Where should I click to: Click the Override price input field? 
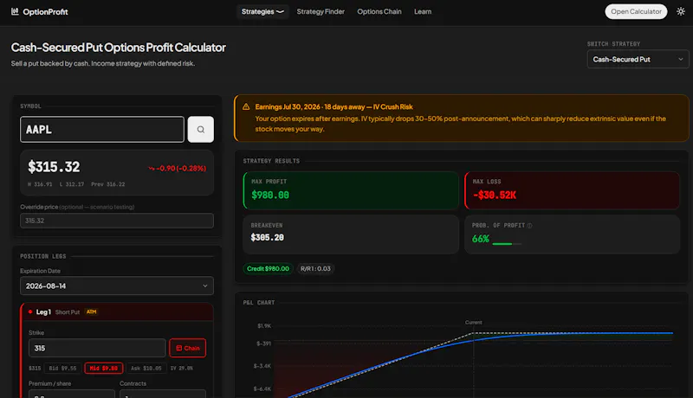[x=117, y=221]
